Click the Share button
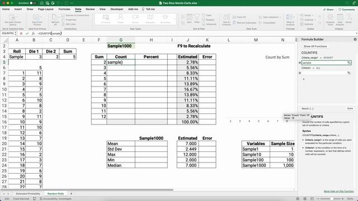This screenshot has height=201, width=358. click(x=328, y=9)
